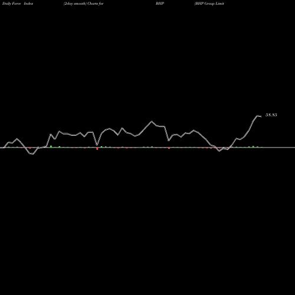Click the '(2day smooth) Charts for' text

click(x=84, y=4)
